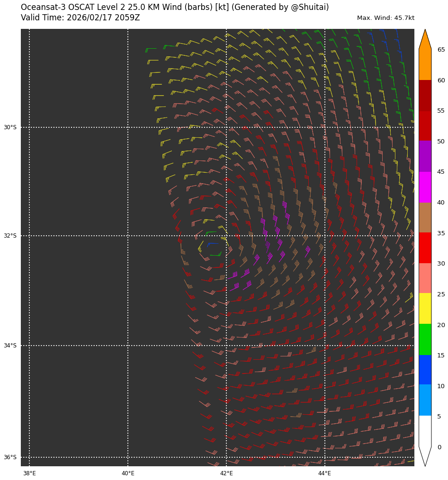Select the yellow 20–25 kt colorbar segment
This screenshot has width=448, height=480.
(425, 309)
